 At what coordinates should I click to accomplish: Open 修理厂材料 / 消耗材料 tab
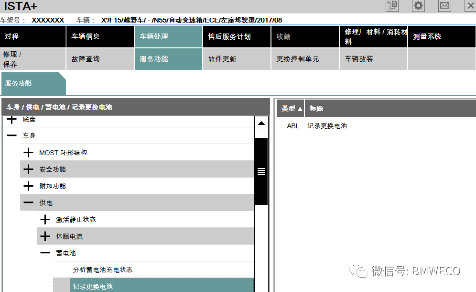click(x=373, y=36)
